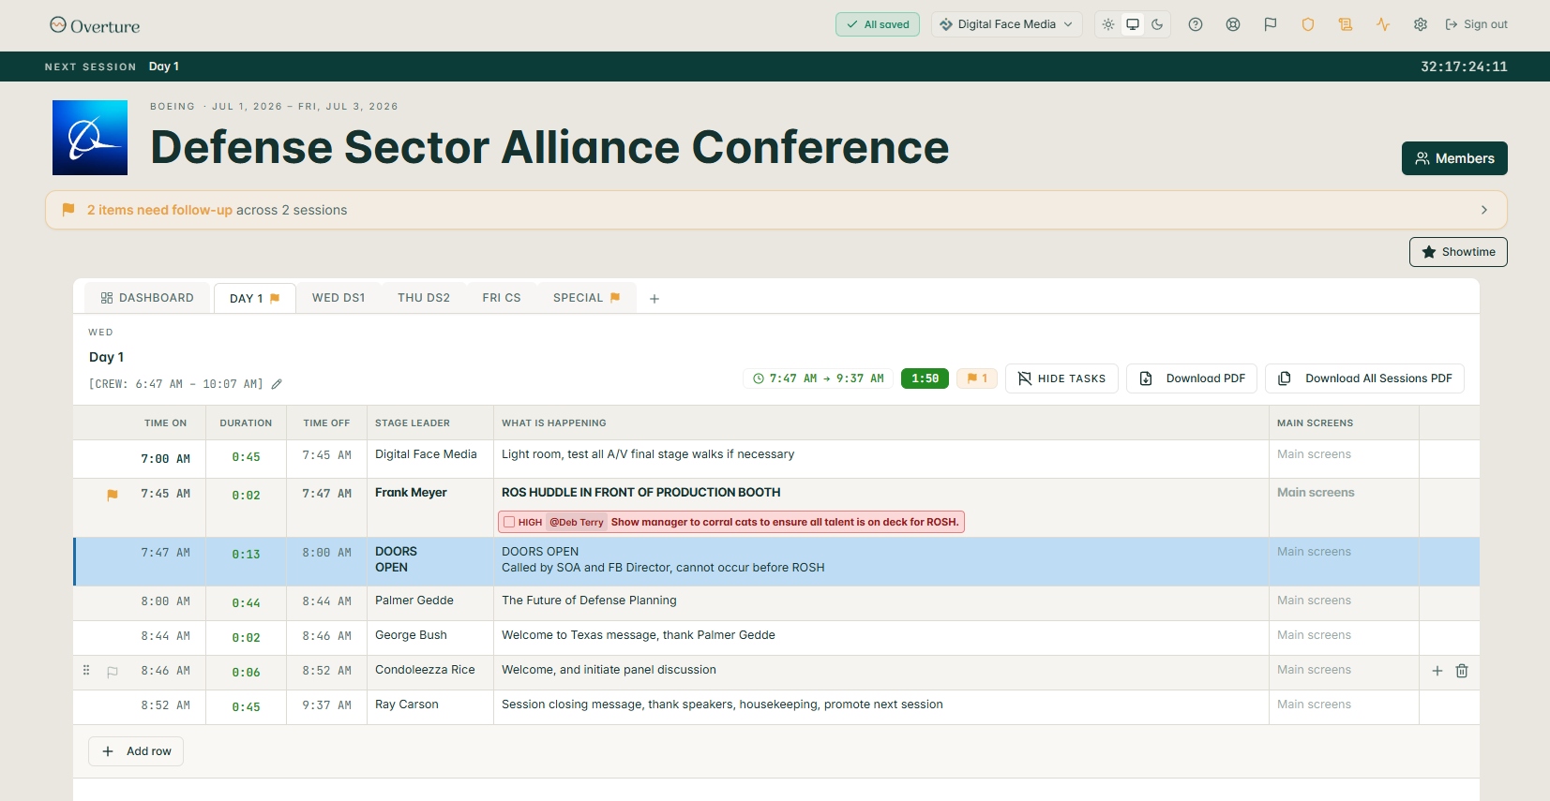Click Day 1 in next session bar
The image size is (1550, 801).
(x=164, y=67)
